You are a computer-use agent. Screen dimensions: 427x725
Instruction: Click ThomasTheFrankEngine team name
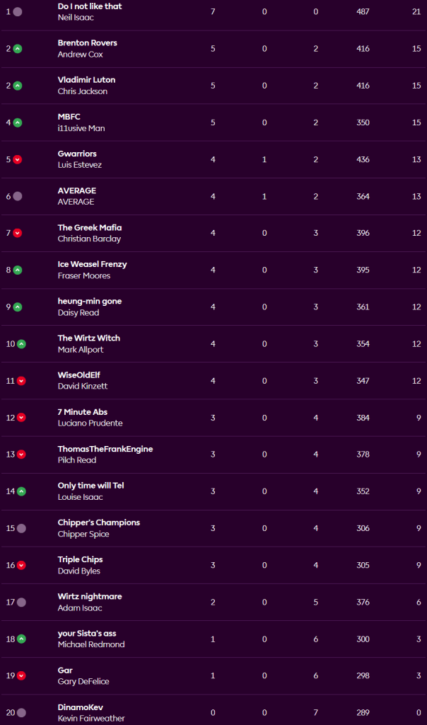pos(105,449)
